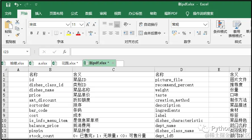Switch to the 花园.xlsx workbook tab
This screenshot has height=140, width=252.
pos(67,63)
